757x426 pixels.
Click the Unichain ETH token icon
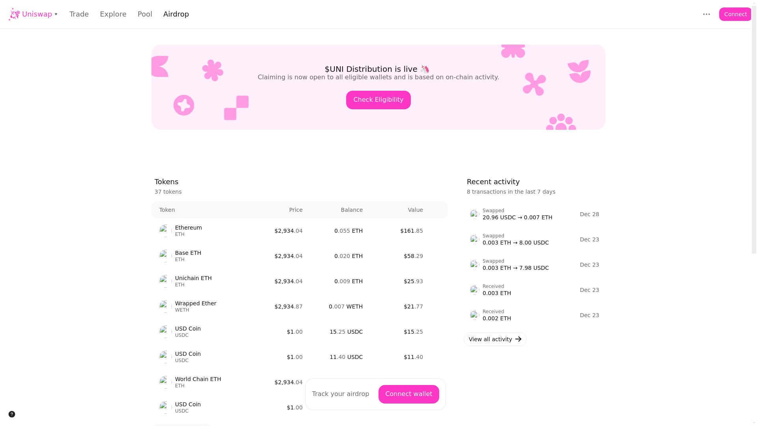point(166,281)
